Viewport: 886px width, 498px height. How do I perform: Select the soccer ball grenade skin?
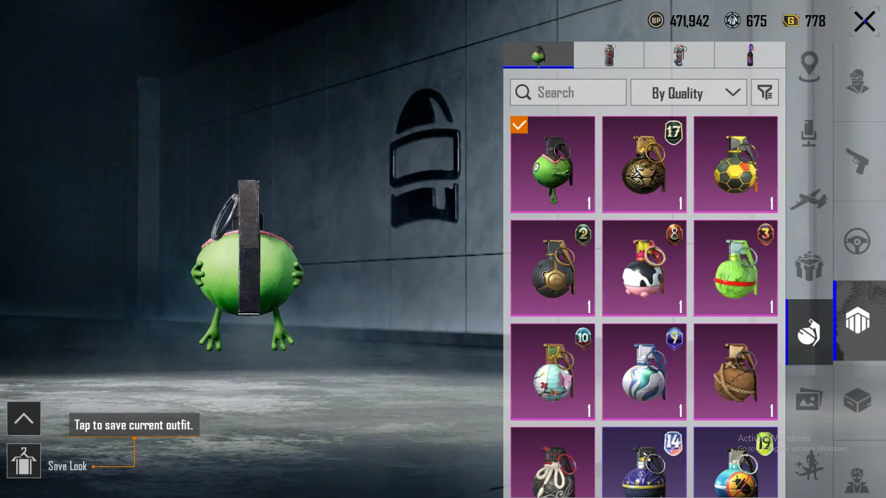[x=735, y=164]
